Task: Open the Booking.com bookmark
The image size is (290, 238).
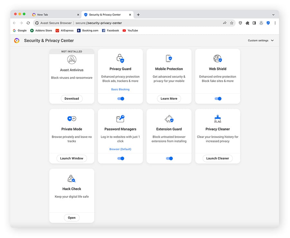Action: pyautogui.click(x=88, y=31)
